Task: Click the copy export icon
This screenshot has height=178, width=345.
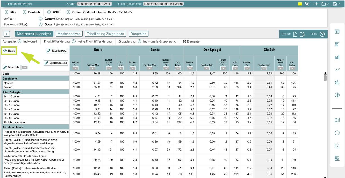Action: 302,34
